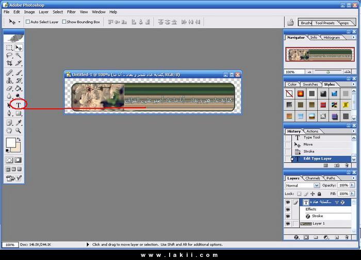Click the background color swatch
Viewport: 361px width, 260px height.
(18, 149)
